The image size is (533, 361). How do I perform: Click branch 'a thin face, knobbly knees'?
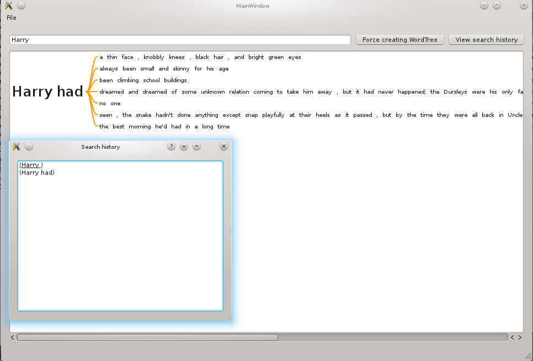pyautogui.click(x=200, y=57)
